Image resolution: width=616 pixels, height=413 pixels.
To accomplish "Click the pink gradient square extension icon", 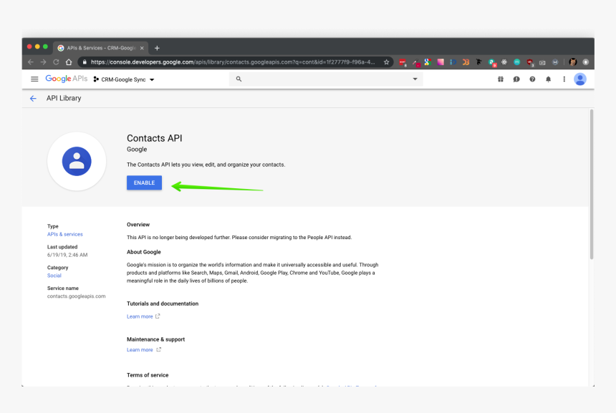I will tap(441, 62).
